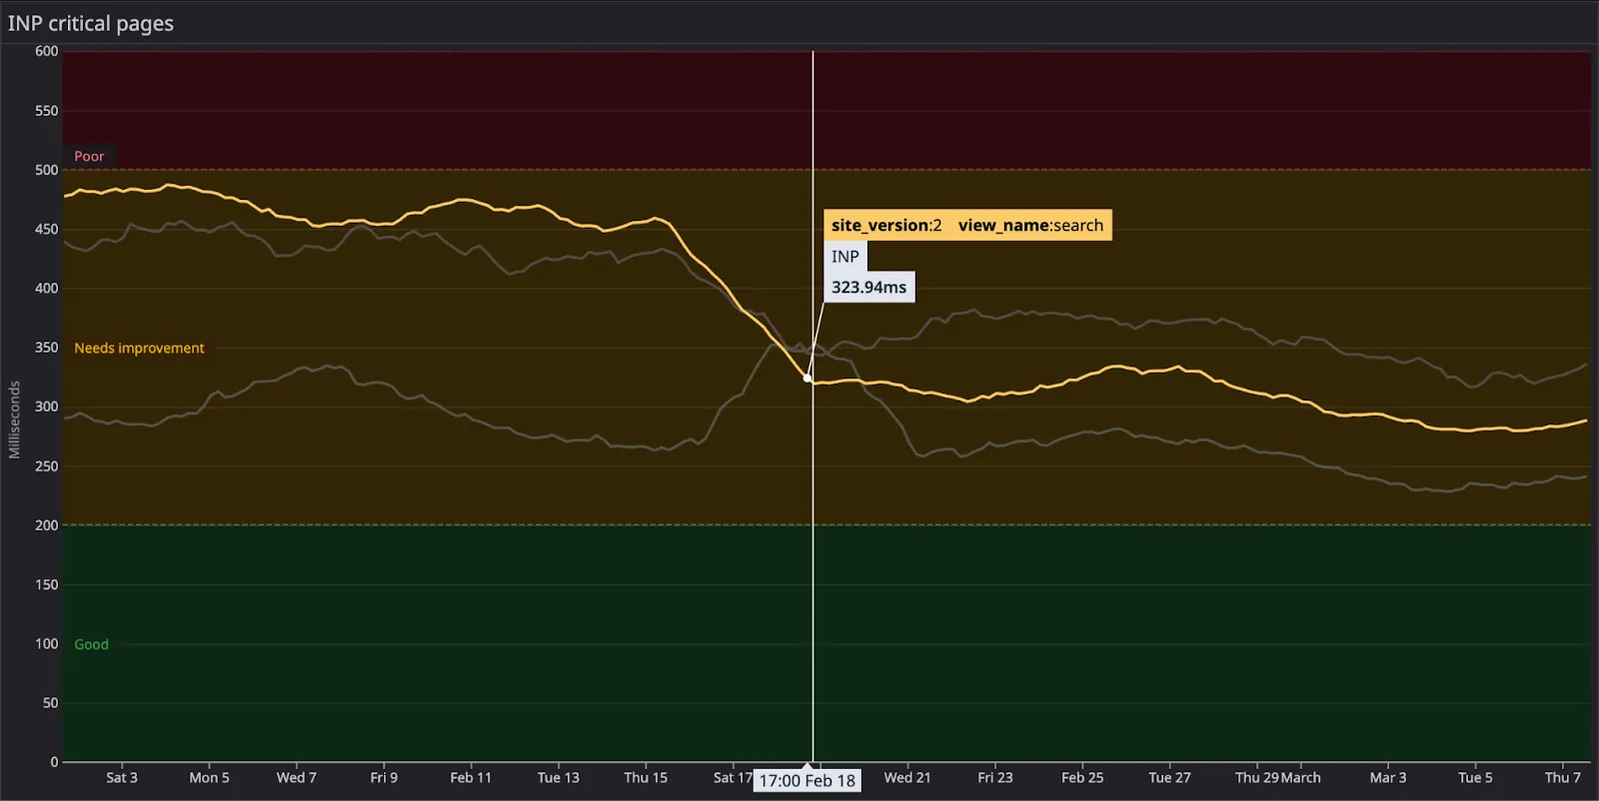Click the "Poor" threshold label
Viewport: 1599px width, 801px height.
pyautogui.click(x=89, y=156)
